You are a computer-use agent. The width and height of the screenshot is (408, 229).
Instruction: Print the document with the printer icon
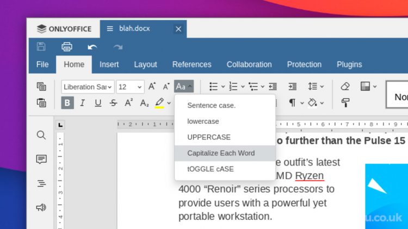coord(67,47)
